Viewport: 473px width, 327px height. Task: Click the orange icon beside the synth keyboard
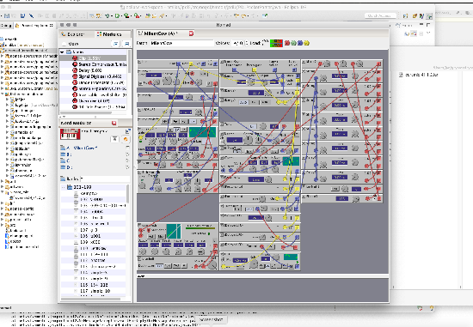[x=126, y=139]
